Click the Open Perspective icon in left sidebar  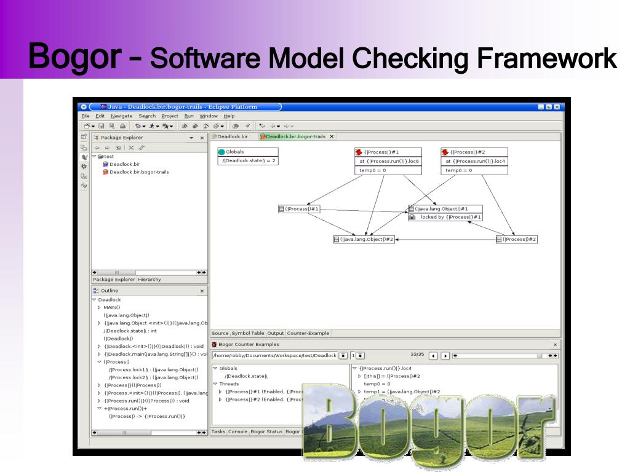click(x=84, y=137)
